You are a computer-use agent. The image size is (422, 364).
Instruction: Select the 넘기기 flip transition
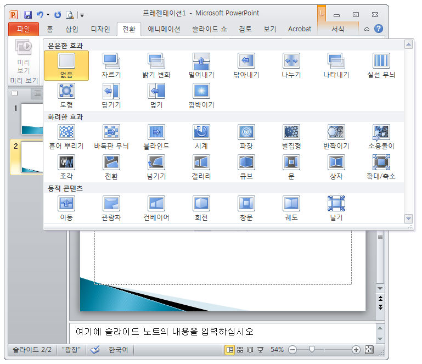pos(156,167)
